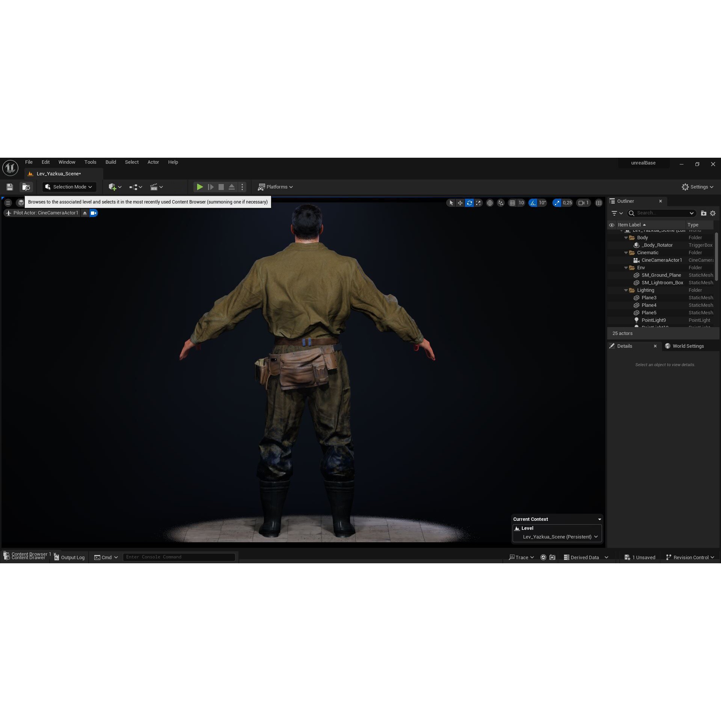
Task: Open the Window menu
Action: 67,162
